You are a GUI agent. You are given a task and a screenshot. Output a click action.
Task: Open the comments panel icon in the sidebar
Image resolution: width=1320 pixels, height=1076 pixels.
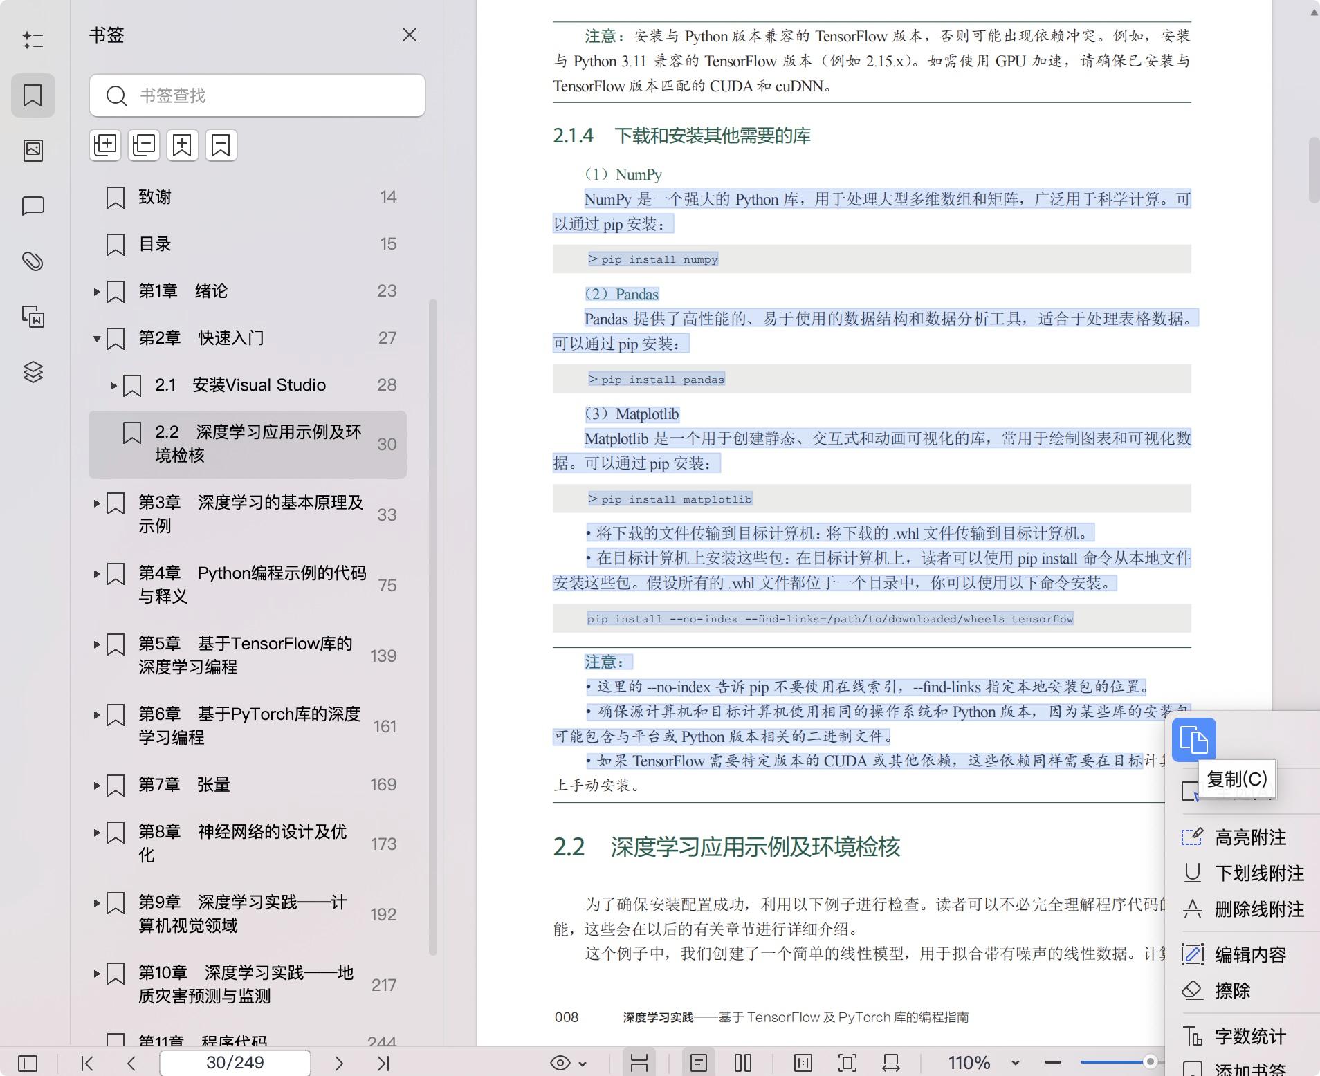33,206
